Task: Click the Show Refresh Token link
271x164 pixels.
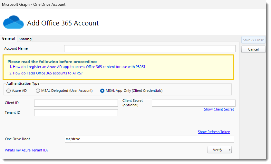Action: [x=214, y=132]
